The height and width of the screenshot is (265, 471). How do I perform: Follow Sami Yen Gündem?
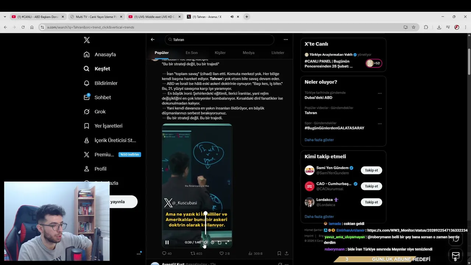371,170
